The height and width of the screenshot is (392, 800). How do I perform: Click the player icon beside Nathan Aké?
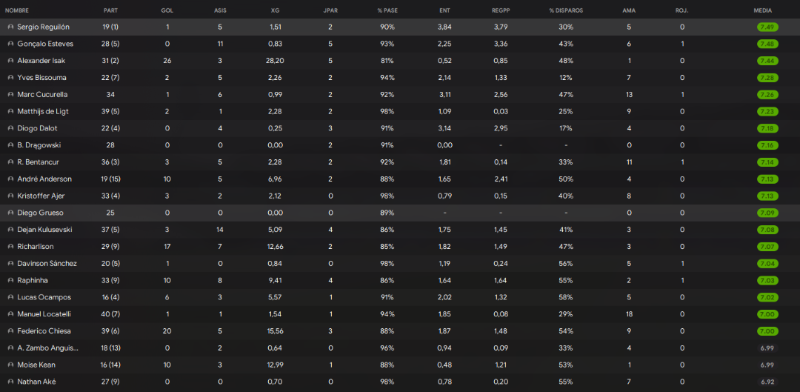coord(10,382)
